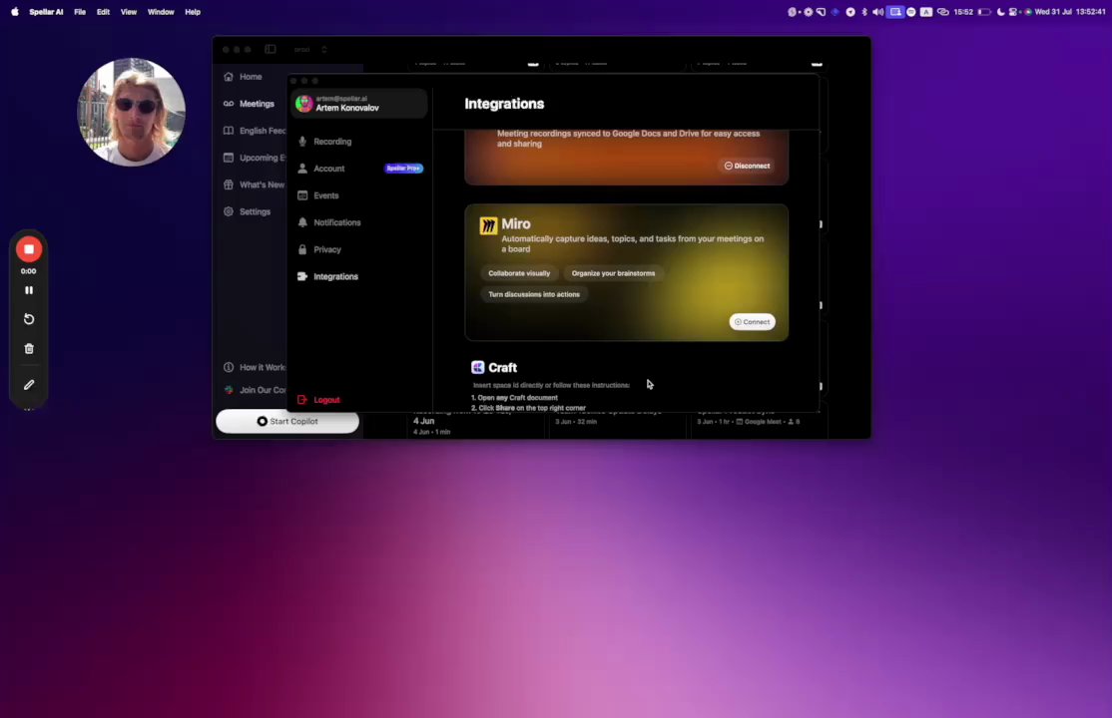The height and width of the screenshot is (718, 1112).
Task: Open Meetings in main sidebar
Action: tap(250, 104)
